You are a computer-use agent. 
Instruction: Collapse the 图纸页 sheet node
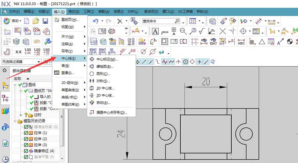click(x=21, y=91)
